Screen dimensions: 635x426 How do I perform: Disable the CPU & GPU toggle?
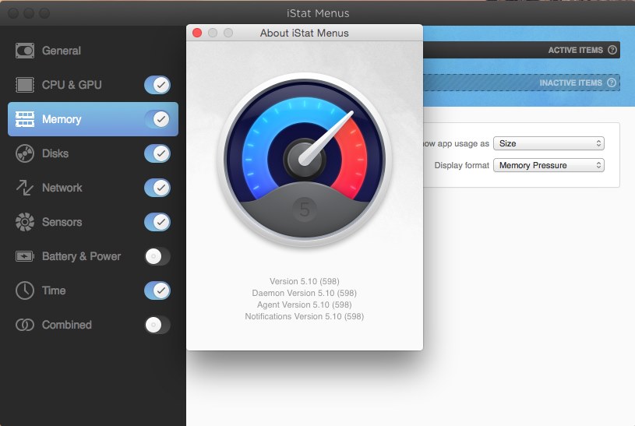click(x=157, y=85)
